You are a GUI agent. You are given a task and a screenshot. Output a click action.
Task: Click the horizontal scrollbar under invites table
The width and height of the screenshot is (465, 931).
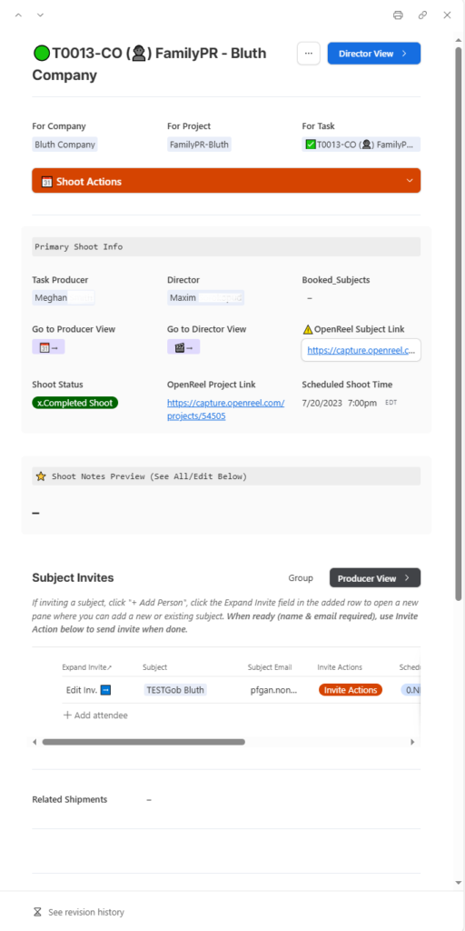(143, 742)
